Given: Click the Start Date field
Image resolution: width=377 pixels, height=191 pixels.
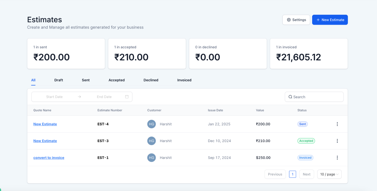Looking at the screenshot, I should pos(55,97).
